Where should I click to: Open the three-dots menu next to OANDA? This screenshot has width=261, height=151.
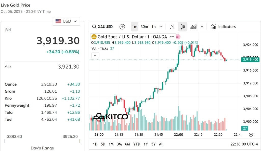pos(172,37)
